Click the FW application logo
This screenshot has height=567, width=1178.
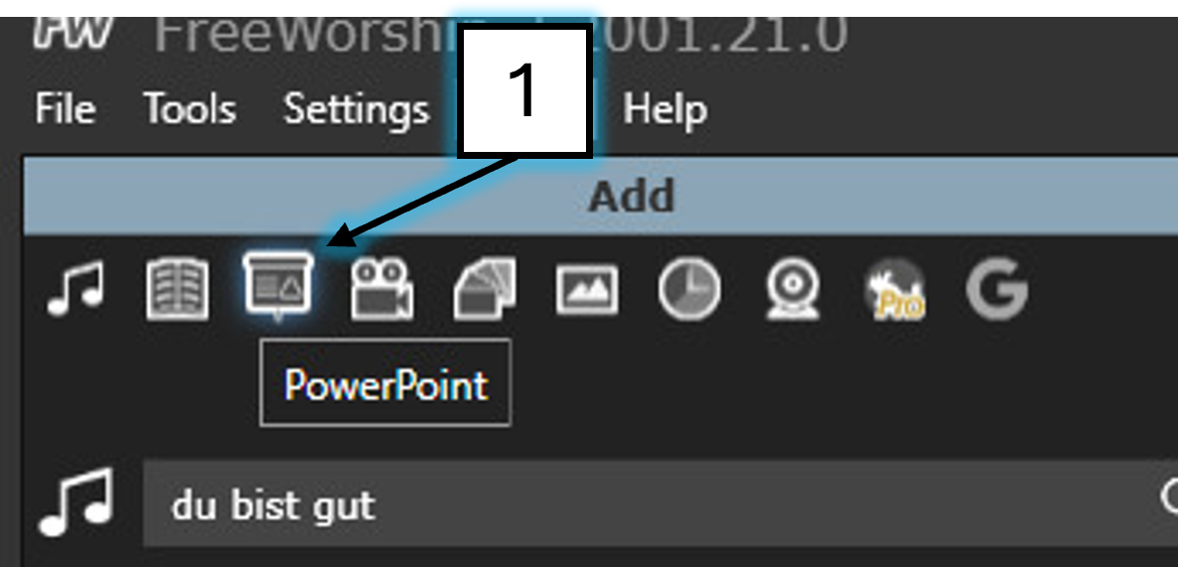tap(74, 33)
